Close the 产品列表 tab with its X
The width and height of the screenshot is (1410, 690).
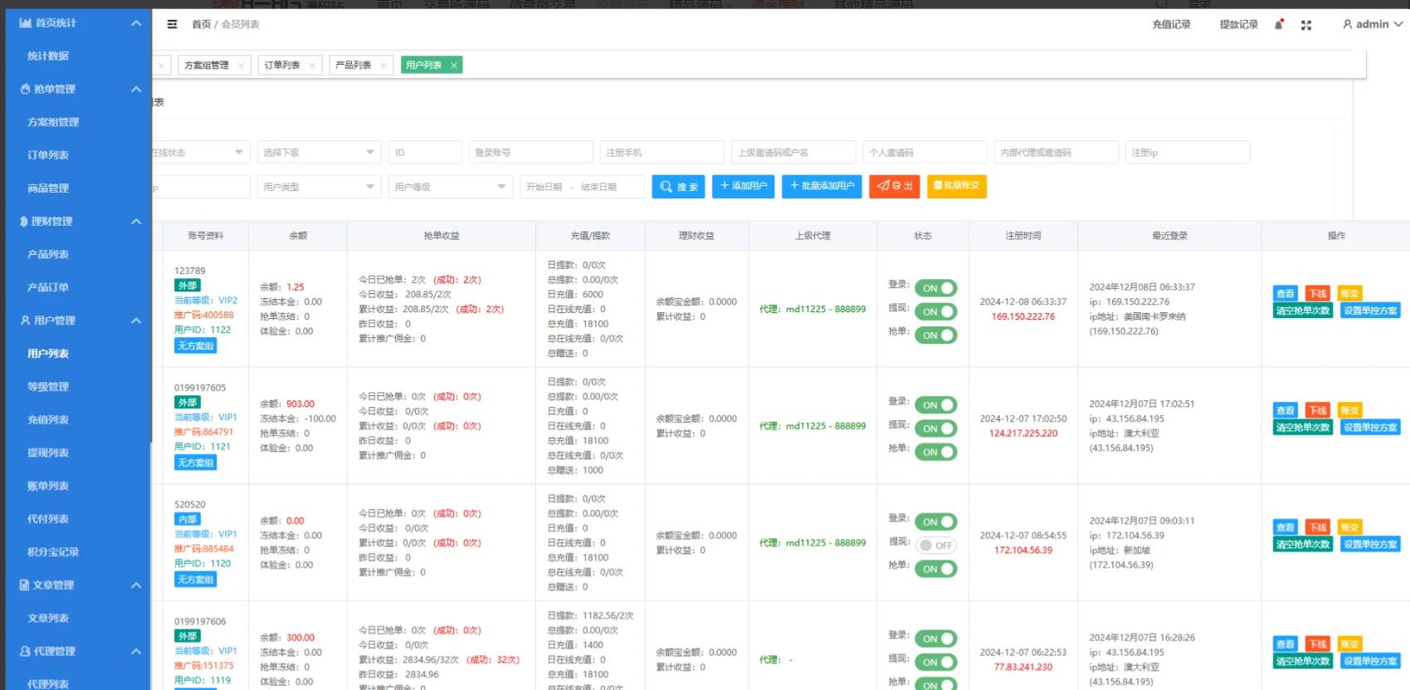coord(383,66)
